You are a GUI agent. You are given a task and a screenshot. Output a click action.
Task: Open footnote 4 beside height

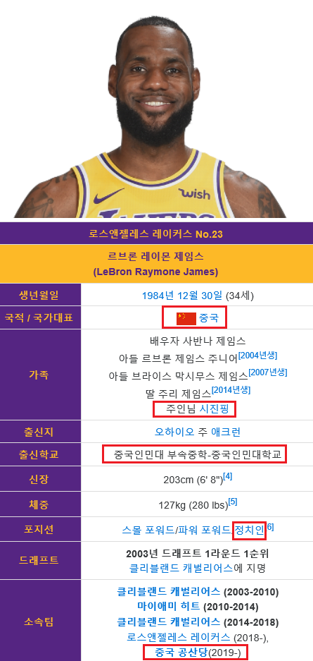click(227, 476)
